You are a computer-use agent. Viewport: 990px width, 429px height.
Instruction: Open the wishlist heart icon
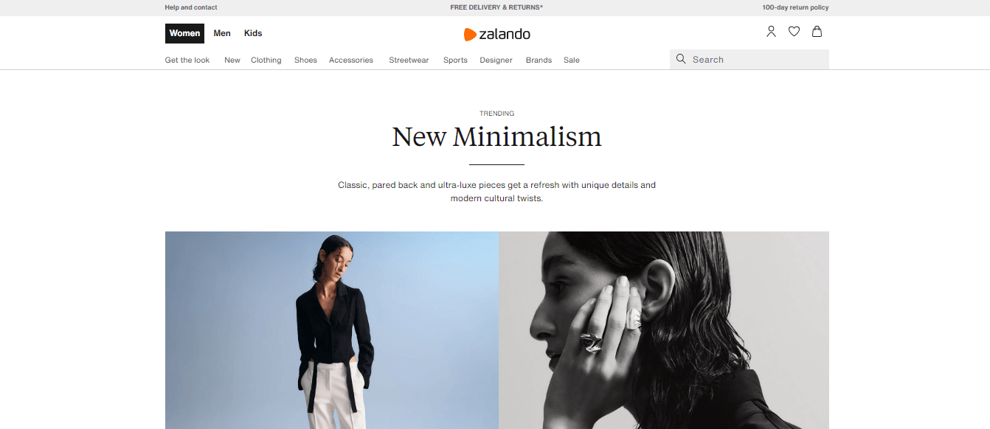click(794, 32)
